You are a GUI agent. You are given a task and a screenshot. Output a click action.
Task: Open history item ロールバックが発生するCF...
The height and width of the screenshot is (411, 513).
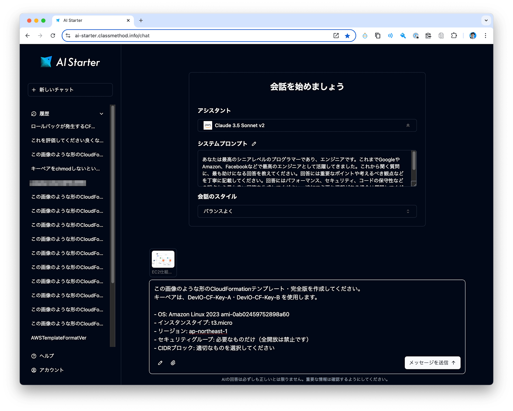[x=63, y=126]
